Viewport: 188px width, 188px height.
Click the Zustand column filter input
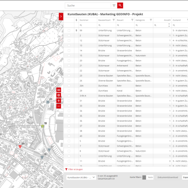click(x=180, y=25)
